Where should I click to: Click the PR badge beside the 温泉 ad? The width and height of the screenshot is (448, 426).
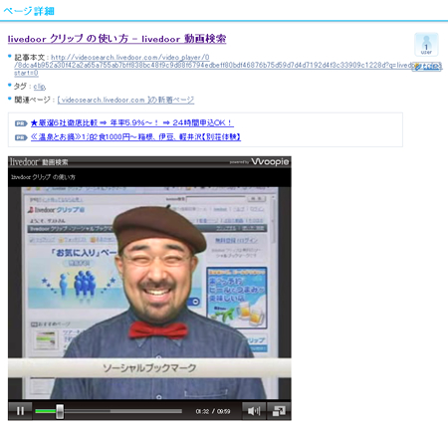21,137
